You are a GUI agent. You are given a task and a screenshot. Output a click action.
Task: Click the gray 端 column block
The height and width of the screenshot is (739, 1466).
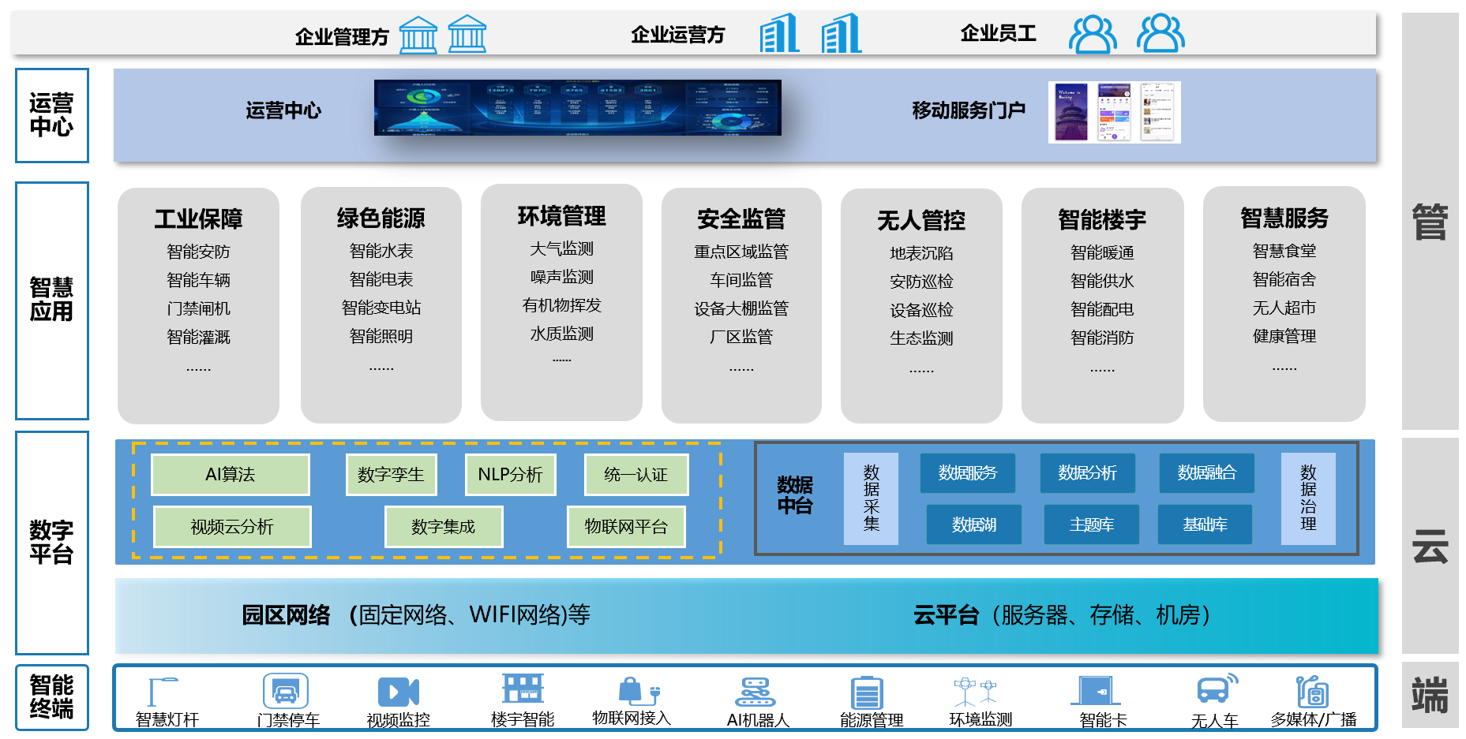point(1430,695)
